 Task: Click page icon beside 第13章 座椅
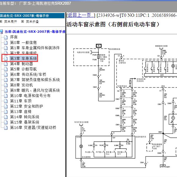click(6, 112)
